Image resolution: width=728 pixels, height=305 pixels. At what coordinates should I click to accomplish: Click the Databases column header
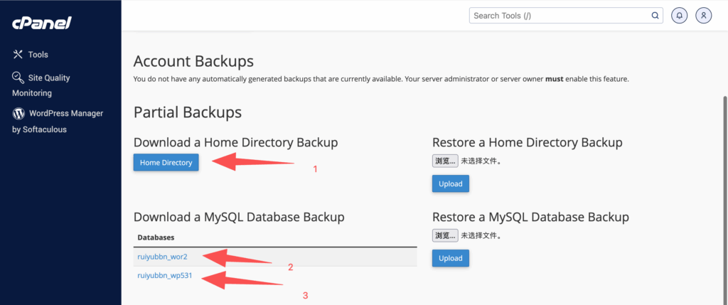point(156,237)
